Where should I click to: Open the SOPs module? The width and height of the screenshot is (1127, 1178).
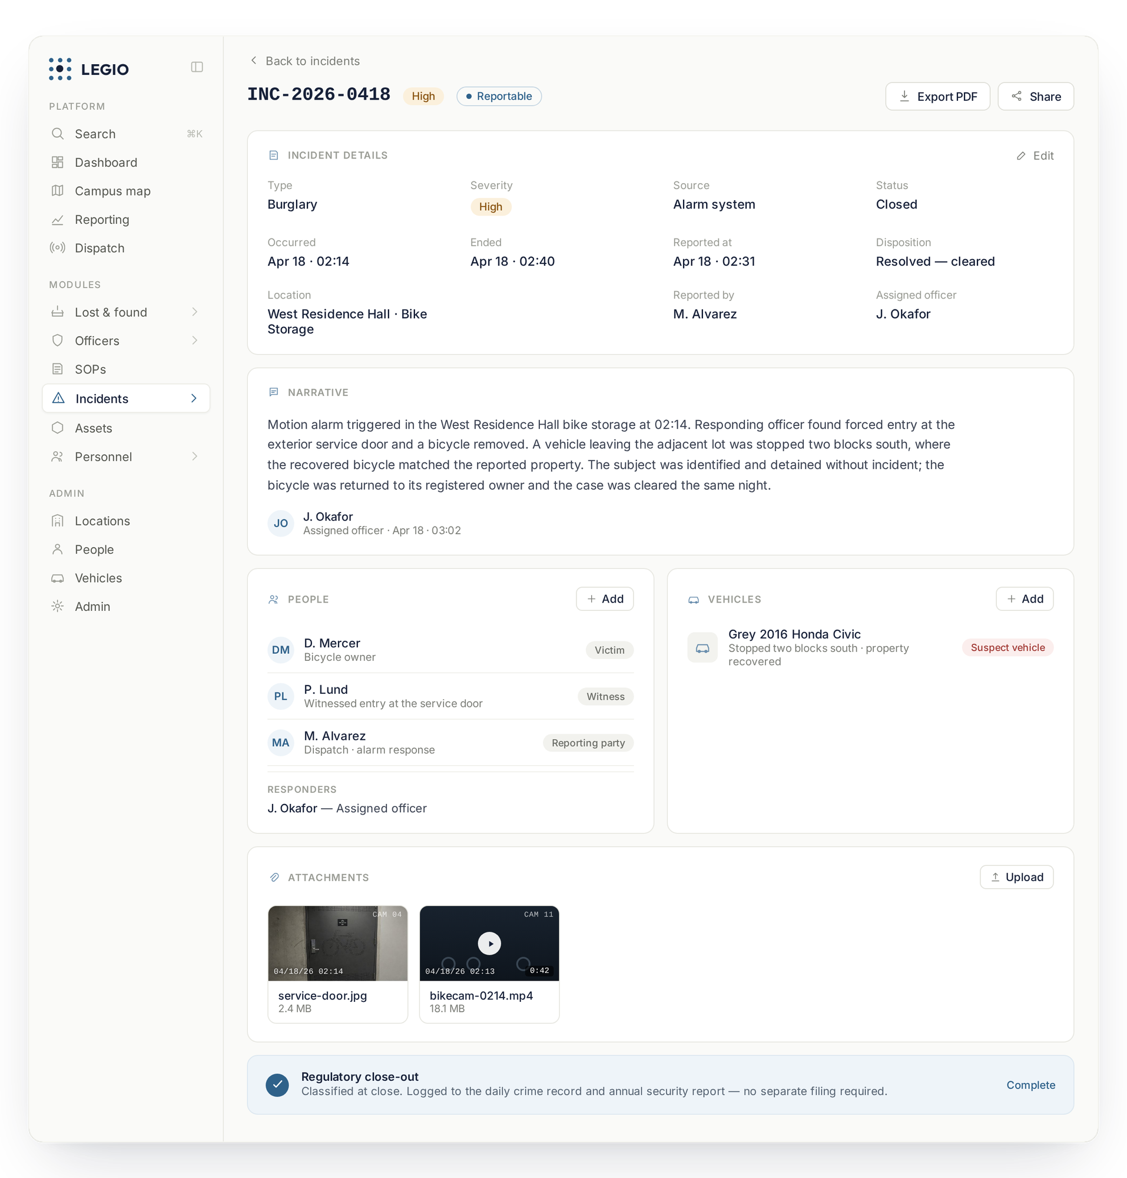coord(126,369)
